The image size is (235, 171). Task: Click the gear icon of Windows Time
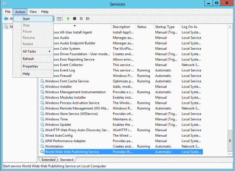click(42, 119)
